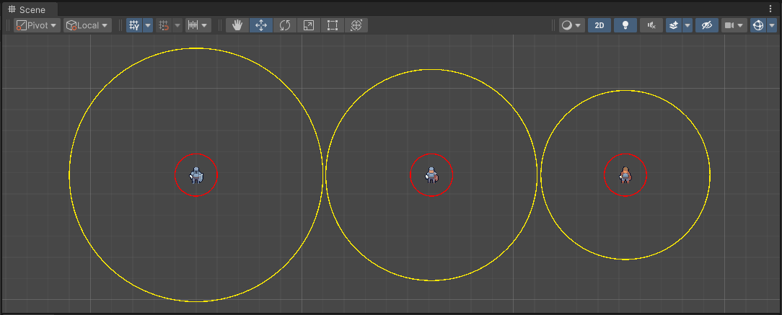Viewport: 782px width, 315px height.
Task: Toggle scene lighting bulb
Action: click(x=625, y=25)
